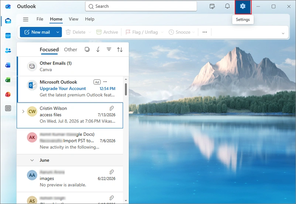
Task: Open People in the left sidebar
Action: (8, 51)
